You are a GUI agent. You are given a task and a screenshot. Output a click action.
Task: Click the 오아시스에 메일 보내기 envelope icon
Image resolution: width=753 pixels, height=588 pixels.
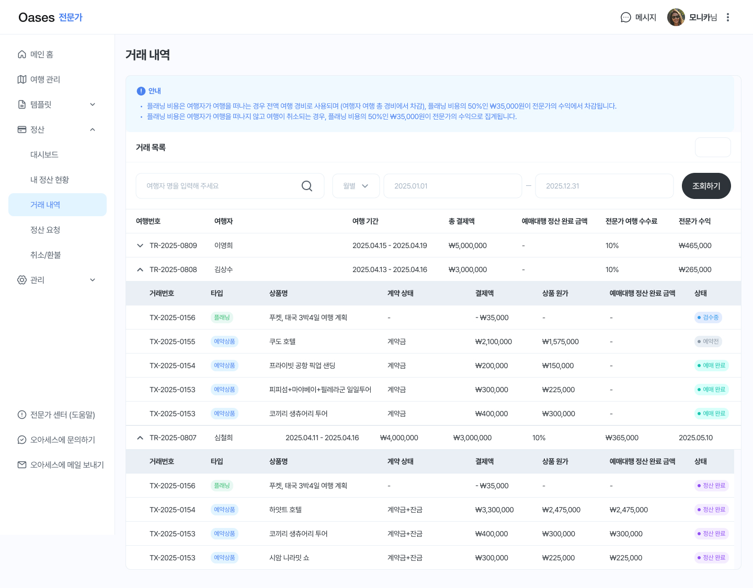click(22, 465)
